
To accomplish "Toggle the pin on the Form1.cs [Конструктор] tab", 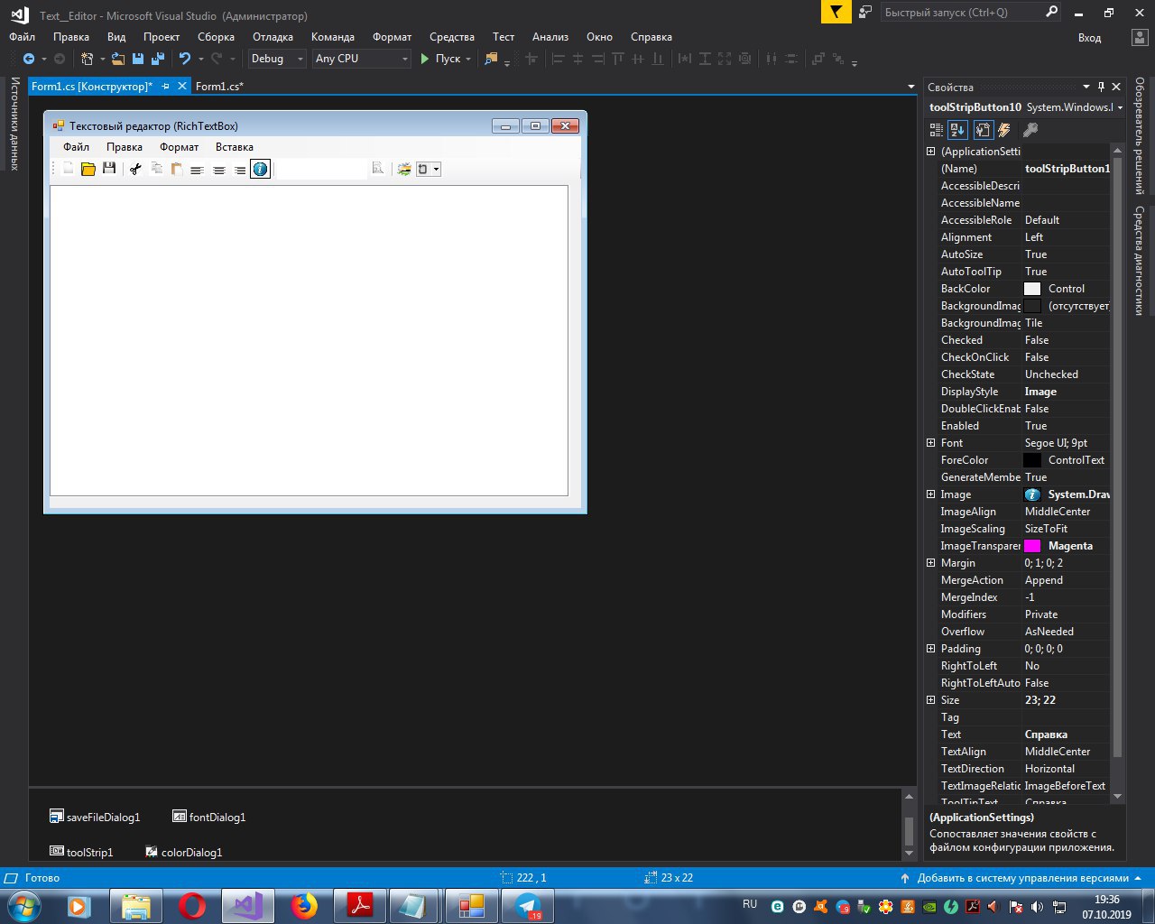I will pyautogui.click(x=165, y=87).
